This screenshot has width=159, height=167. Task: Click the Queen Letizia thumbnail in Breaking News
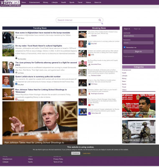click(83, 44)
